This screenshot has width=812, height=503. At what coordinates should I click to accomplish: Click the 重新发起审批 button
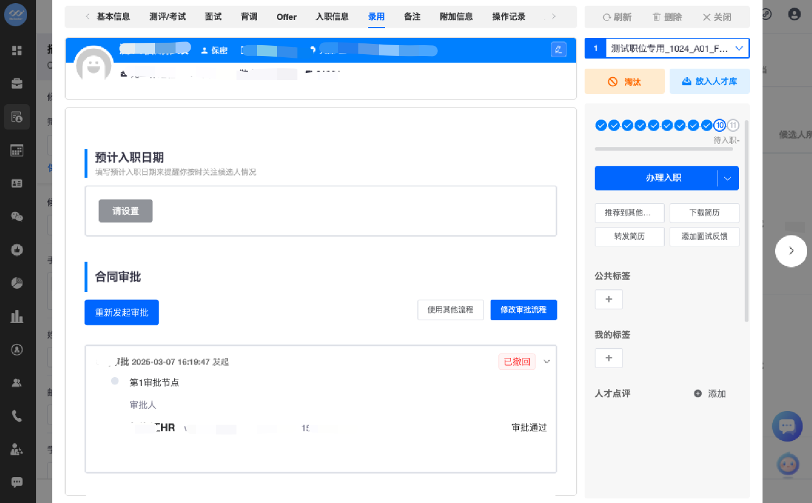121,312
